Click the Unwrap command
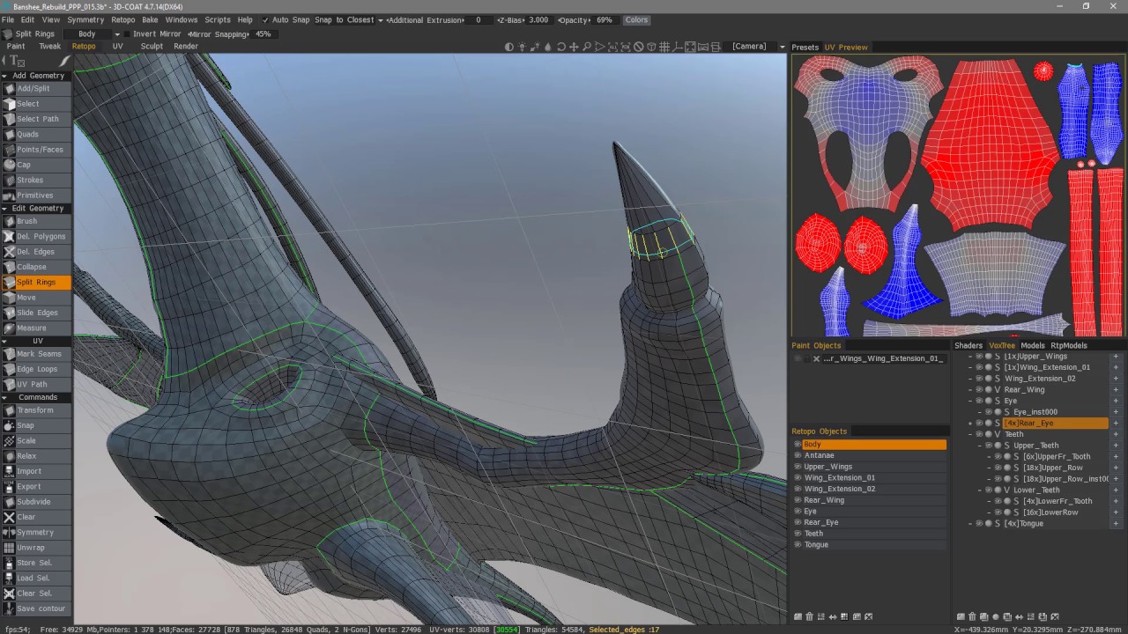The image size is (1128, 634). 36,548
